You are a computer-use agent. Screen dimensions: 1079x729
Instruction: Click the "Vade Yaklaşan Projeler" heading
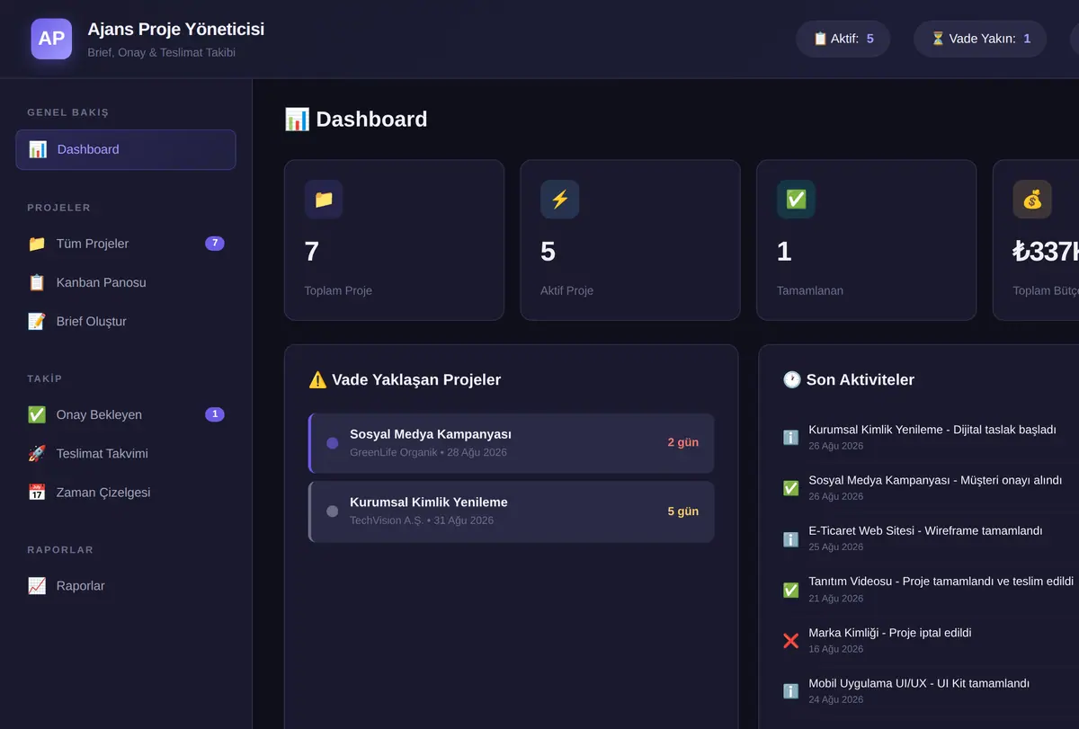[405, 379]
